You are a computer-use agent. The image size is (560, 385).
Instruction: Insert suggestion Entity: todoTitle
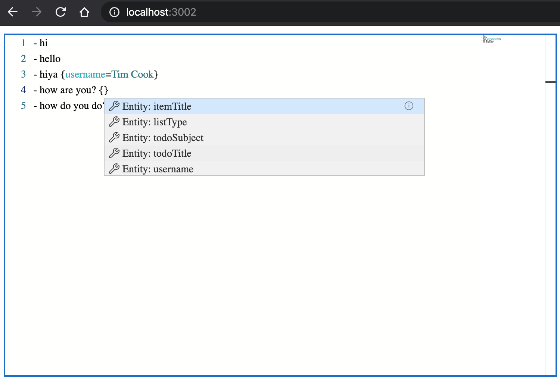click(x=264, y=153)
